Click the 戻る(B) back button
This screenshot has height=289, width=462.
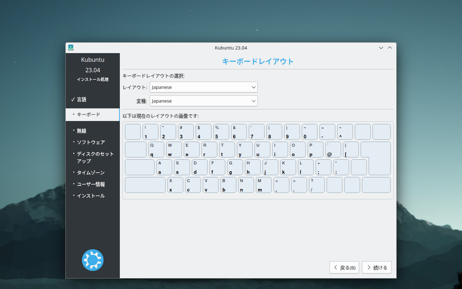pos(344,267)
